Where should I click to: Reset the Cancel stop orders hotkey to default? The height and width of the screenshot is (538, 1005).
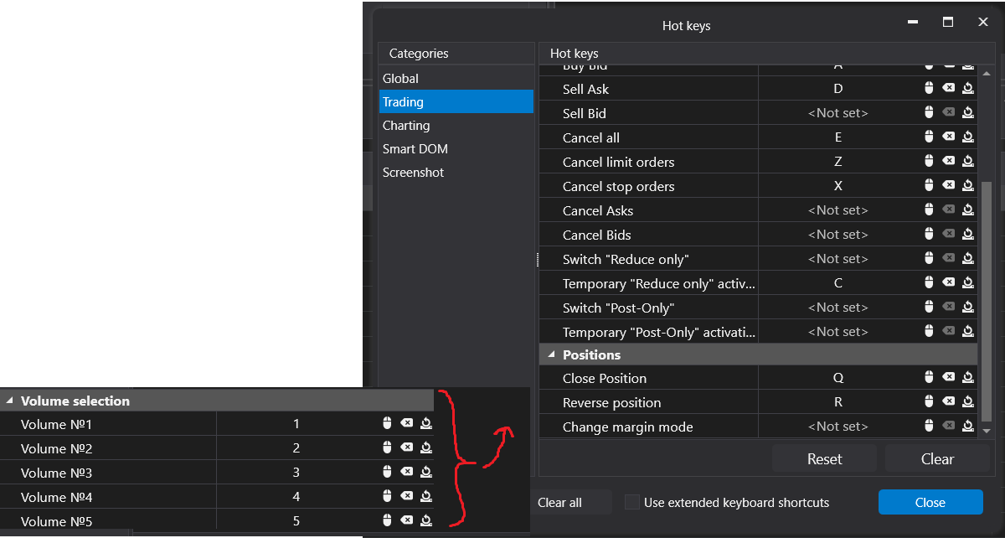(x=968, y=185)
